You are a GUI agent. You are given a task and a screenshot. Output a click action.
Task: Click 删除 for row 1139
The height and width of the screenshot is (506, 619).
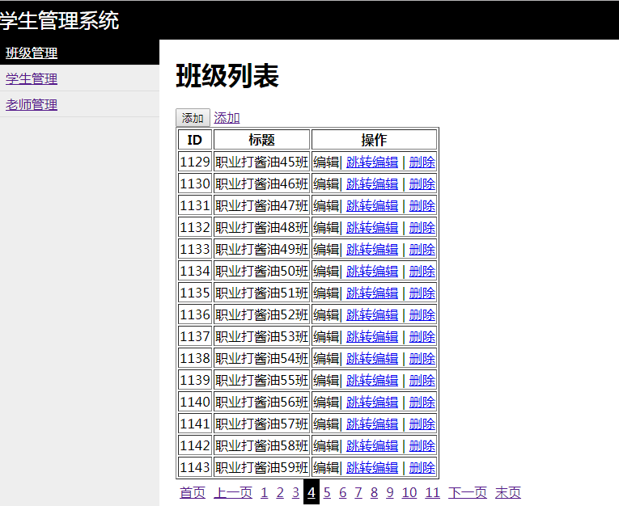(422, 380)
